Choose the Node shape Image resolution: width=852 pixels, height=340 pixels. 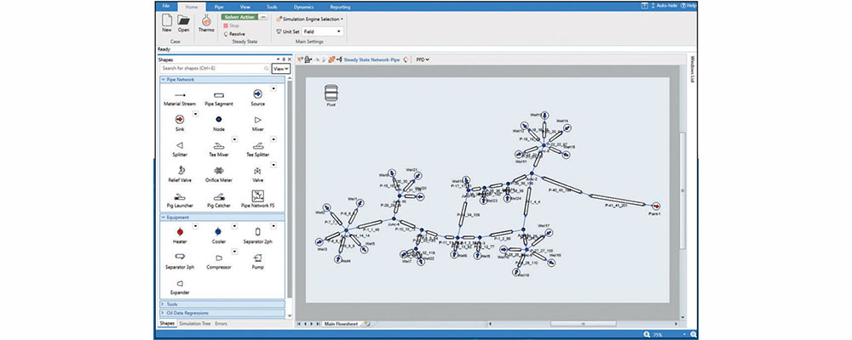(x=219, y=123)
